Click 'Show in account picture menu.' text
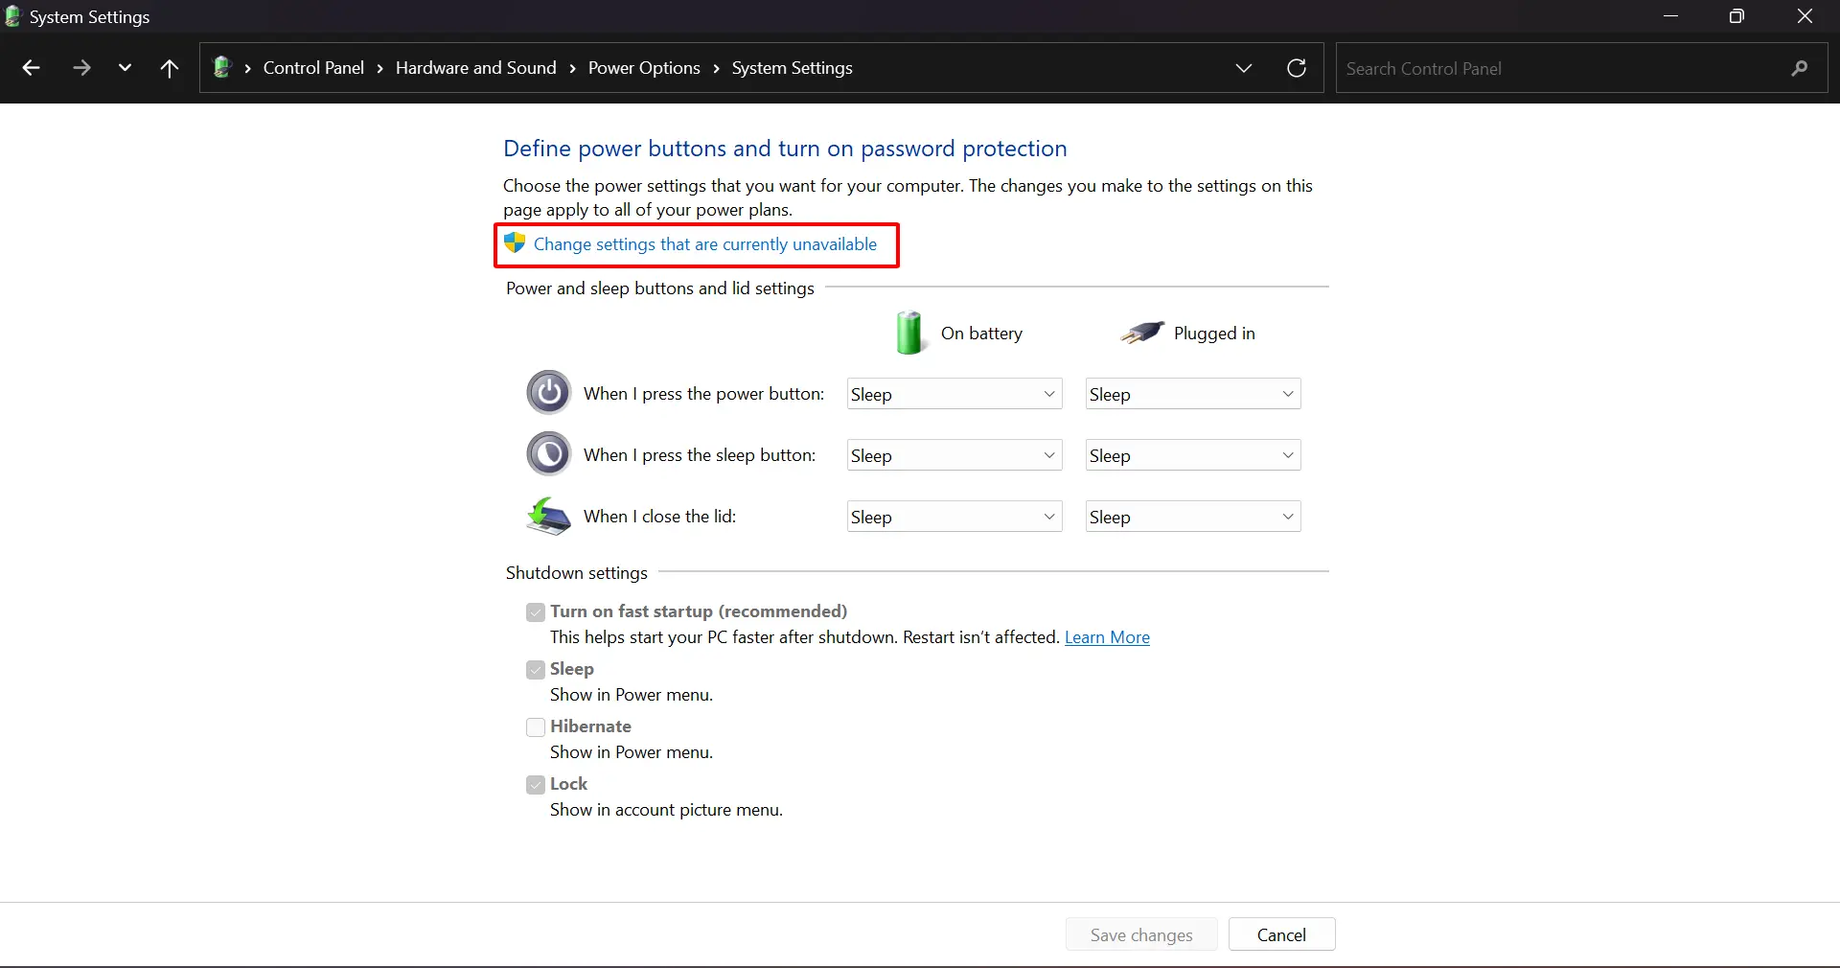1840x968 pixels. (x=666, y=810)
